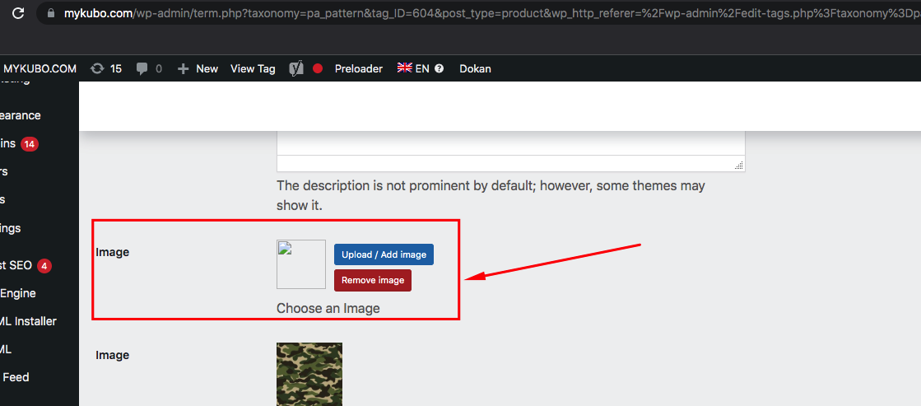Screen dimensions: 921x406
Task: Click the description text area
Action: tap(511, 142)
